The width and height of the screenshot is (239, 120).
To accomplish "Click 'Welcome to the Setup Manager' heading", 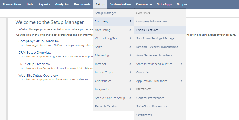I will coord(50,22).
